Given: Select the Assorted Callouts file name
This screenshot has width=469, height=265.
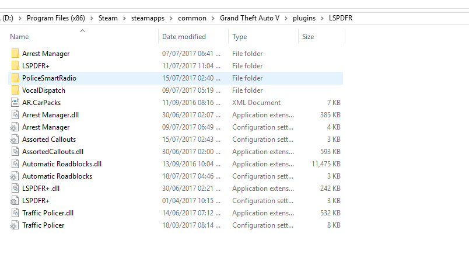Looking at the screenshot, I should tap(49, 140).
